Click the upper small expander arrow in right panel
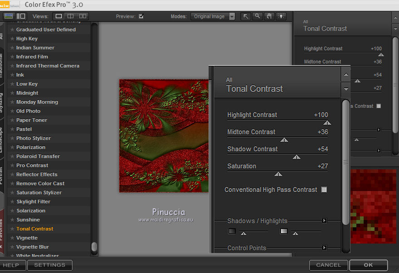 coord(379,130)
